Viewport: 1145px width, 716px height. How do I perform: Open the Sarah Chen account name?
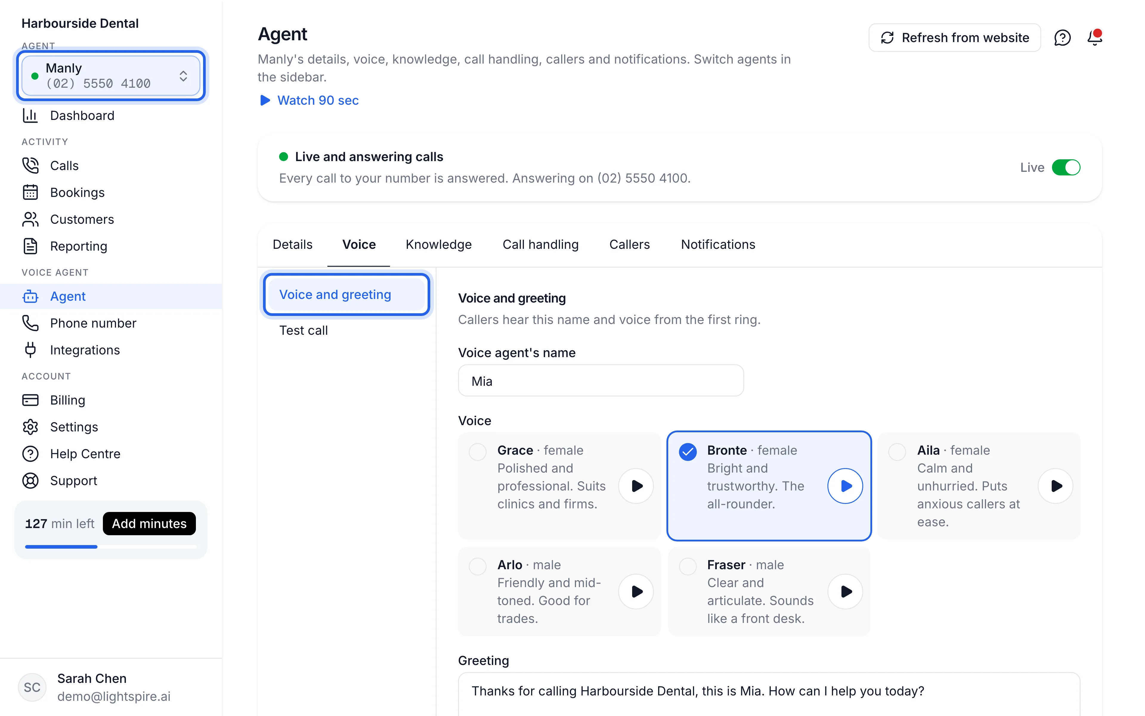92,678
